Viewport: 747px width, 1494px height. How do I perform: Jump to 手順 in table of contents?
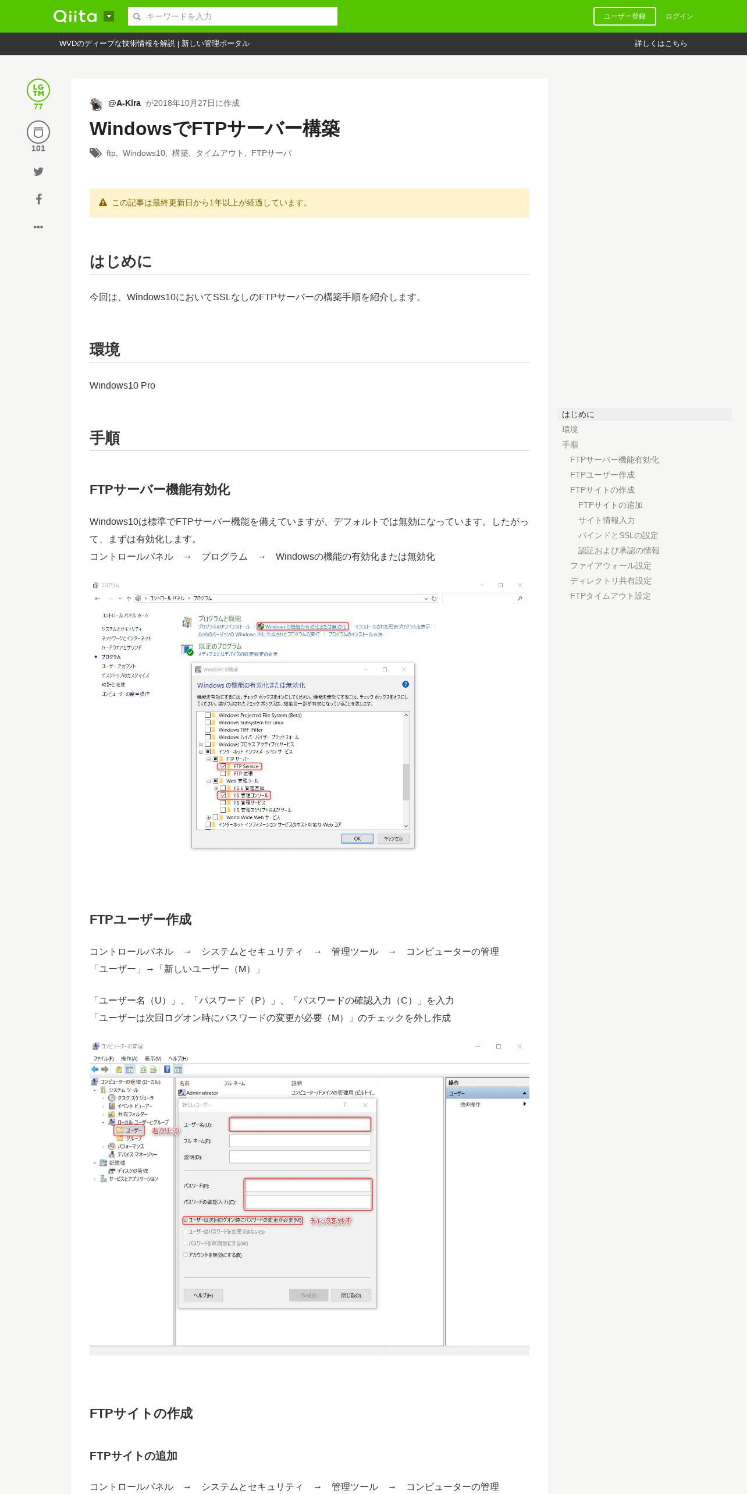(x=570, y=444)
